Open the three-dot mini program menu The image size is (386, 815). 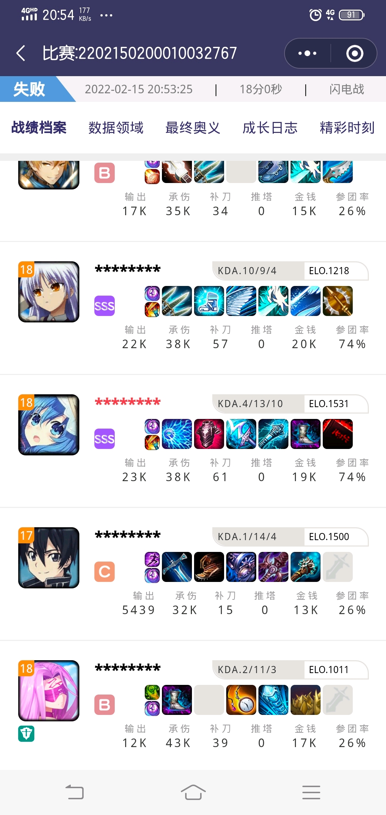[x=307, y=53]
